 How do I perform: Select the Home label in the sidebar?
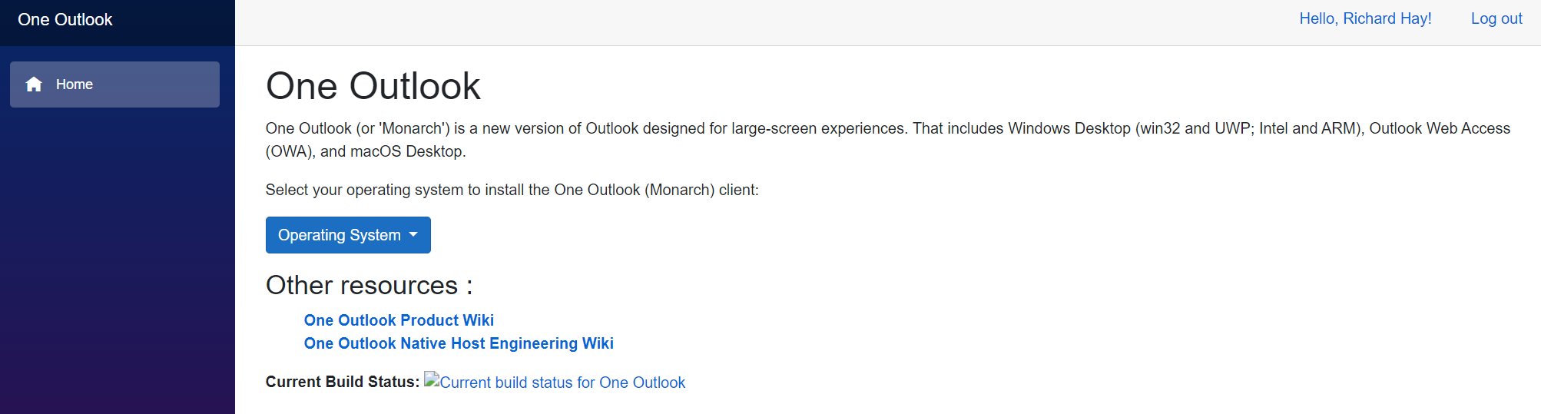click(x=75, y=84)
